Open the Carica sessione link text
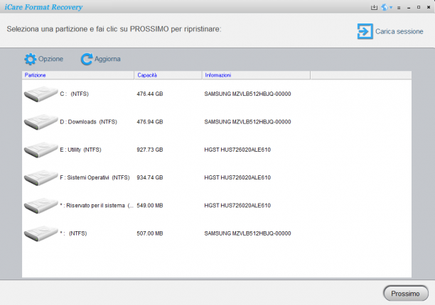435x305 pixels. [x=399, y=31]
